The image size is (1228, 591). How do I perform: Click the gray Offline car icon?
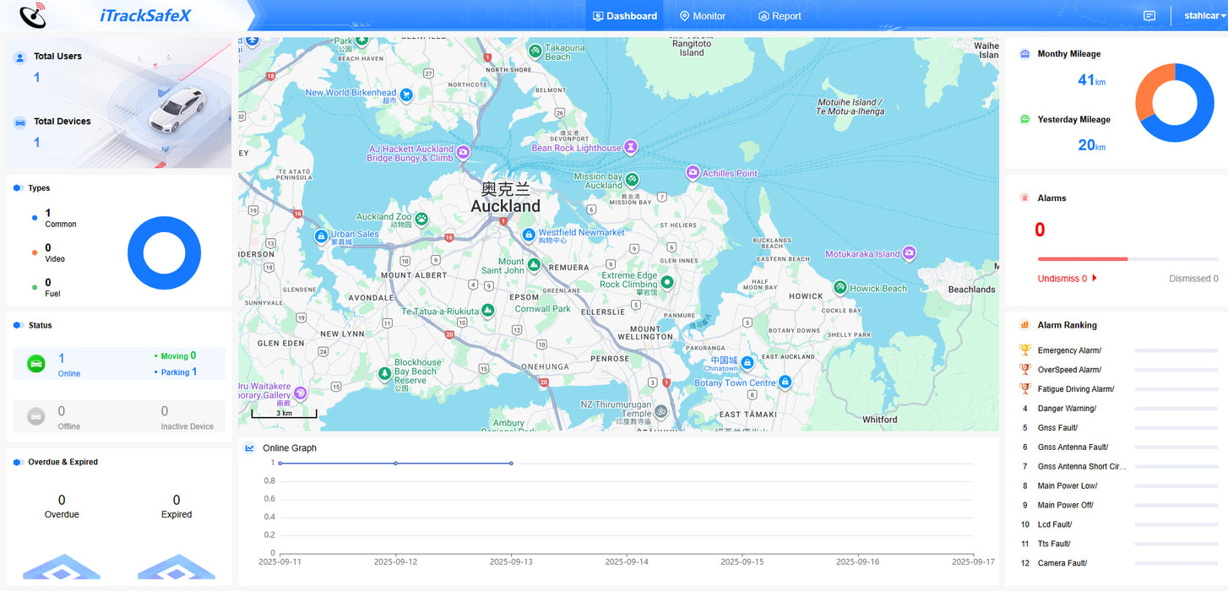(36, 415)
